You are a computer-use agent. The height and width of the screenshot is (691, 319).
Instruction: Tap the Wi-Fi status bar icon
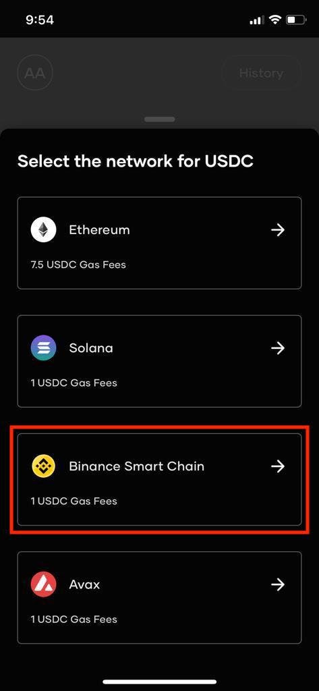[275, 20]
